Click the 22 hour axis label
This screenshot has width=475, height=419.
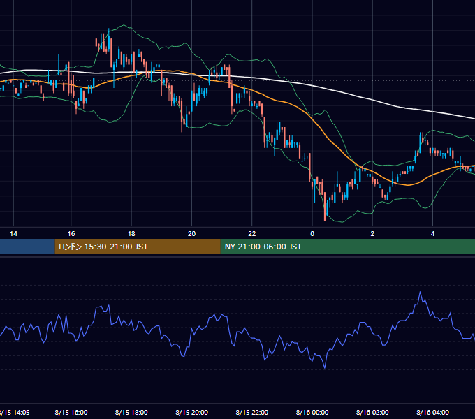251,234
